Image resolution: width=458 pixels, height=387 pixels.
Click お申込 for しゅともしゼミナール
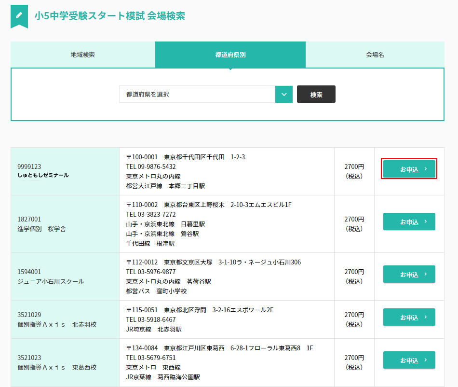409,169
